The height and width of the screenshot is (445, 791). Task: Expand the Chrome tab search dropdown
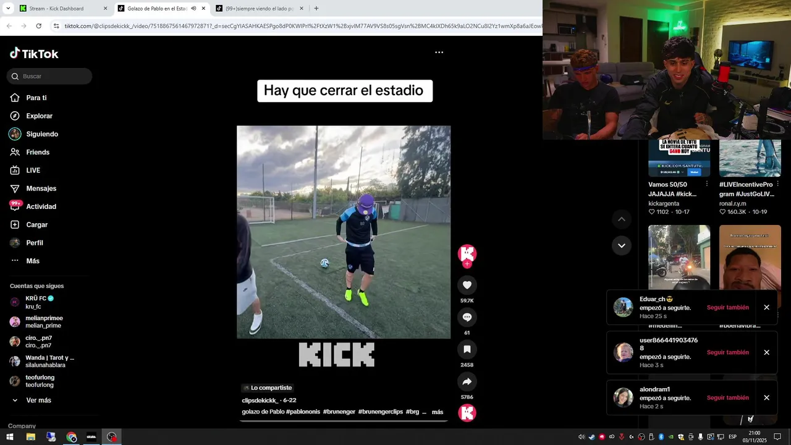pyautogui.click(x=8, y=9)
